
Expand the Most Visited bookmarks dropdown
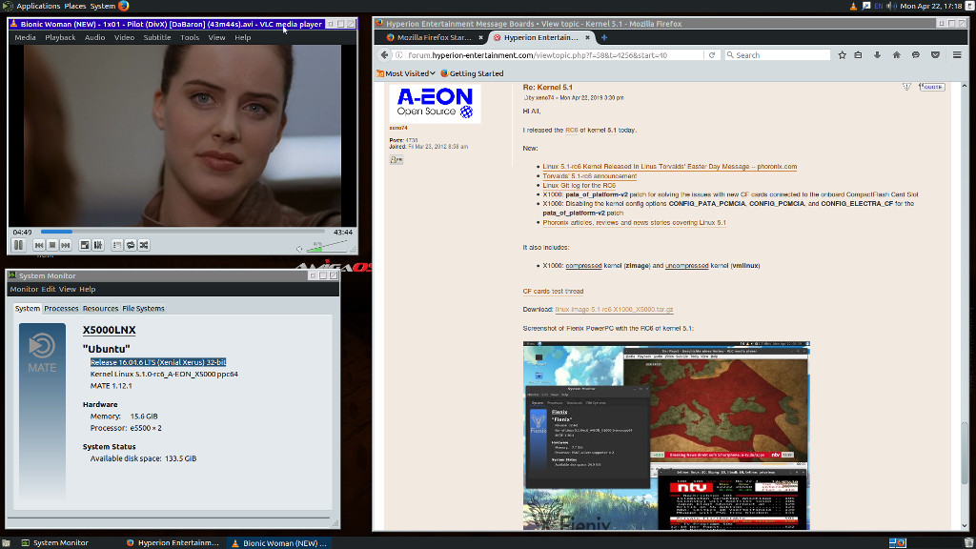(x=405, y=73)
